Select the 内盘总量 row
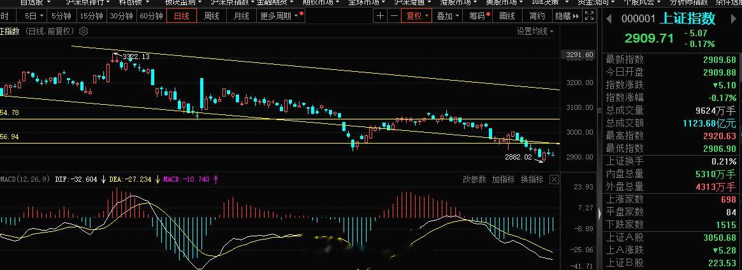The image size is (742, 270). pos(671,174)
